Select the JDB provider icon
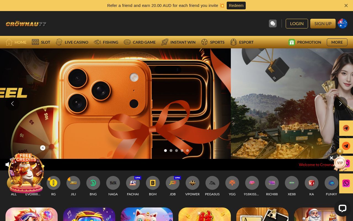This screenshot has width=353, height=221. (173, 183)
